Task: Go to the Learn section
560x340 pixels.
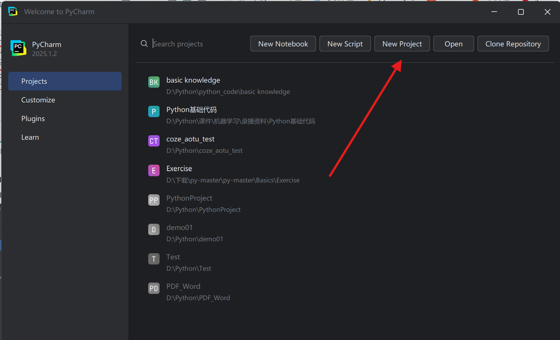Action: [x=30, y=137]
